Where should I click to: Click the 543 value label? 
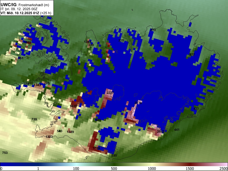click(x=60, y=131)
